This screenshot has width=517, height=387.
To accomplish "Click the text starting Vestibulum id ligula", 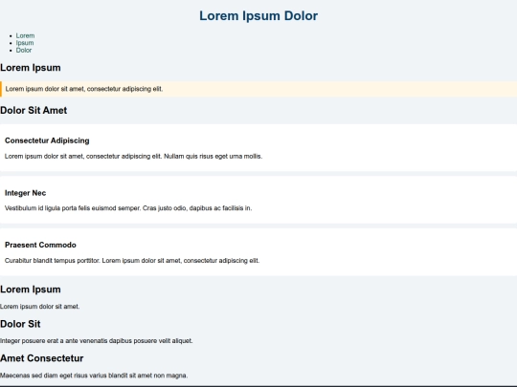I will [x=128, y=208].
